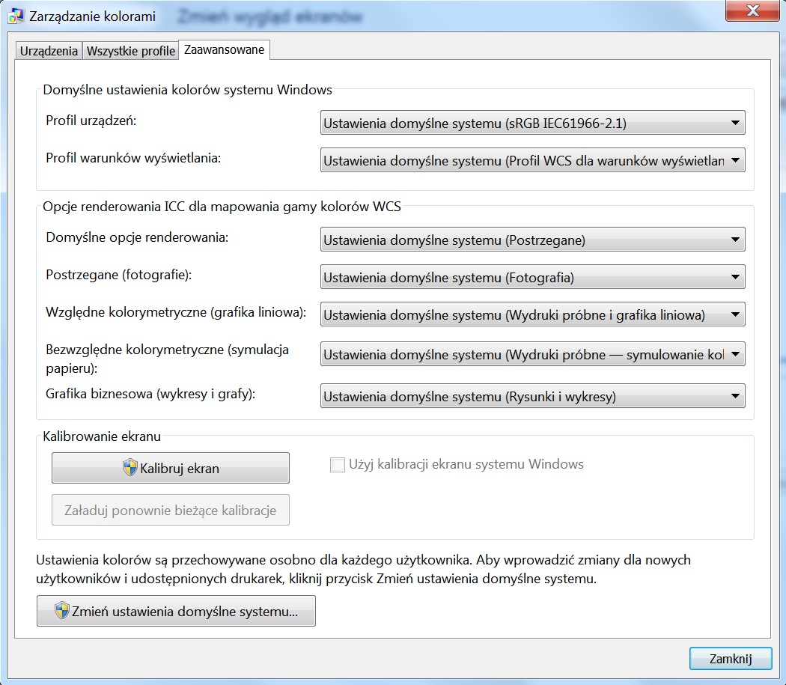
Task: Toggle Użyj kalibracji ekranu systemu Windows checkbox
Action: (x=338, y=464)
